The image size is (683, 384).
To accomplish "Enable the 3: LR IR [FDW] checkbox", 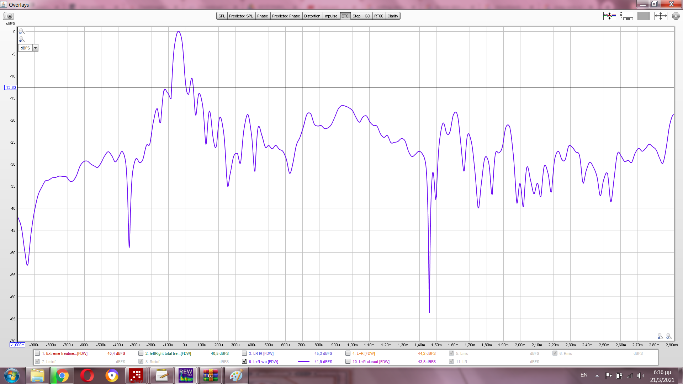I will coord(244,353).
